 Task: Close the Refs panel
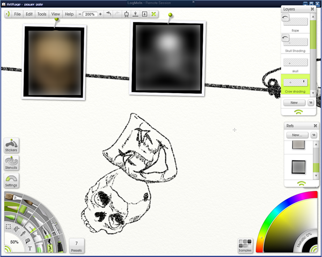[x=316, y=126]
